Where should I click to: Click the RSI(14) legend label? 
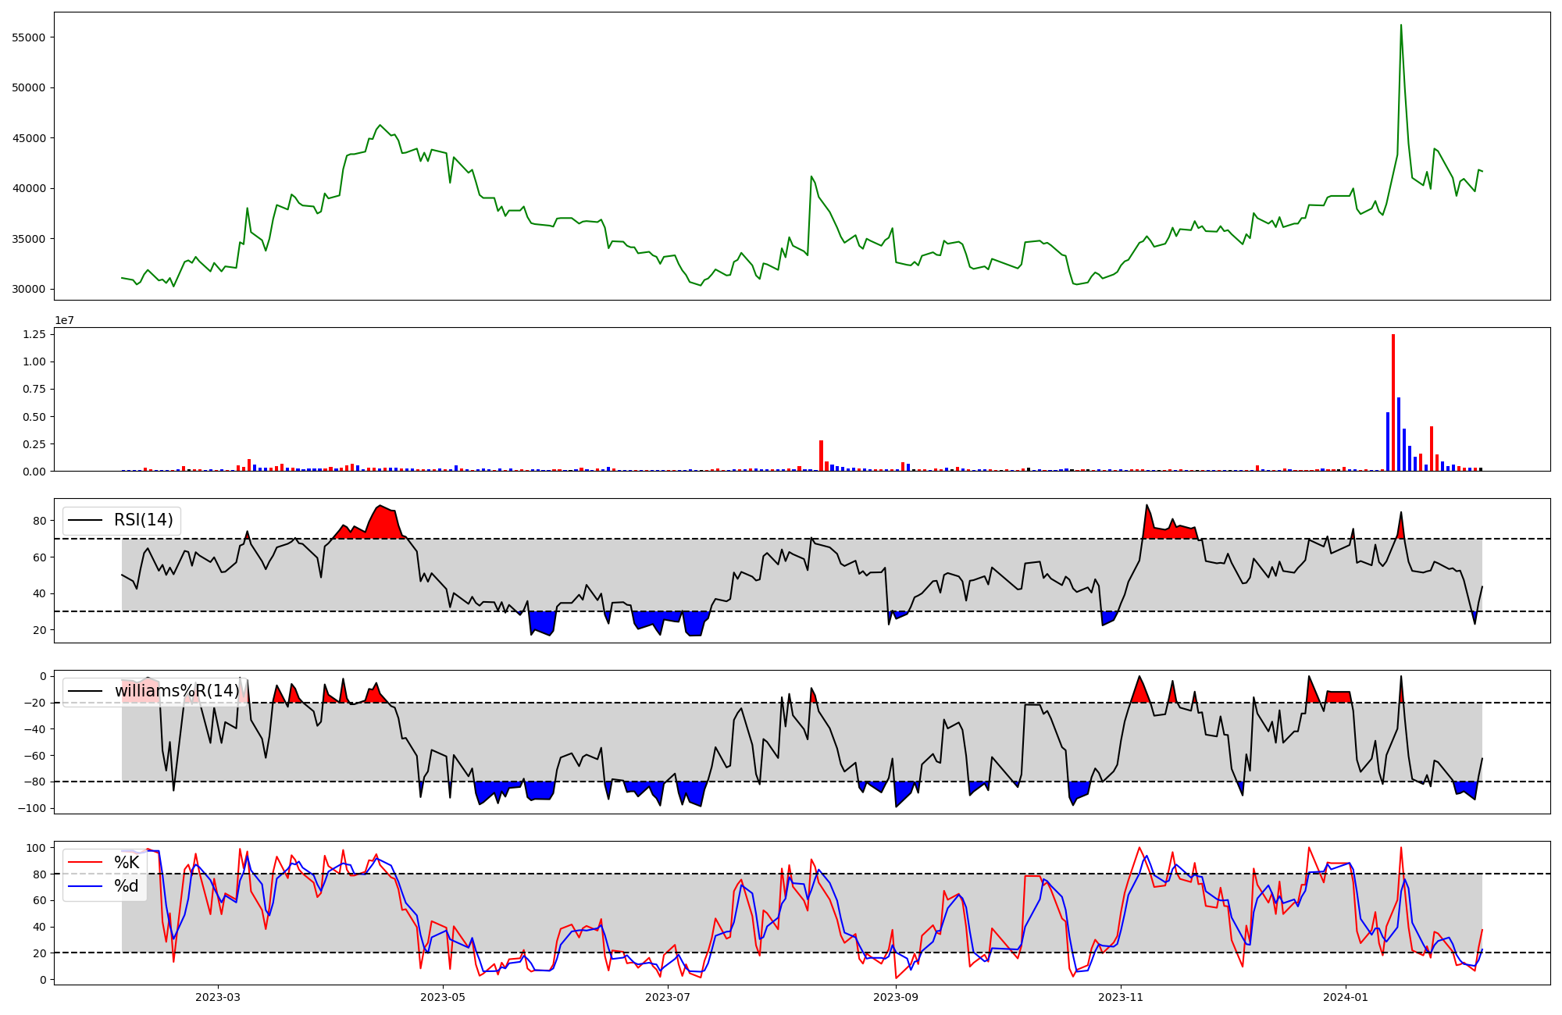click(x=144, y=520)
